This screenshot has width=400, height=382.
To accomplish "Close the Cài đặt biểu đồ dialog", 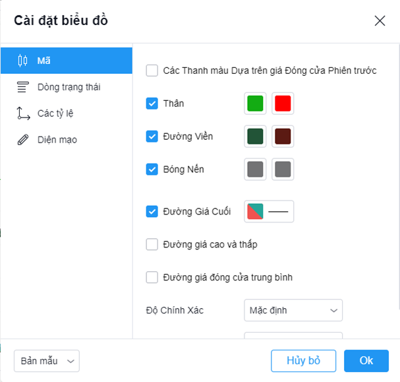I will [x=380, y=20].
